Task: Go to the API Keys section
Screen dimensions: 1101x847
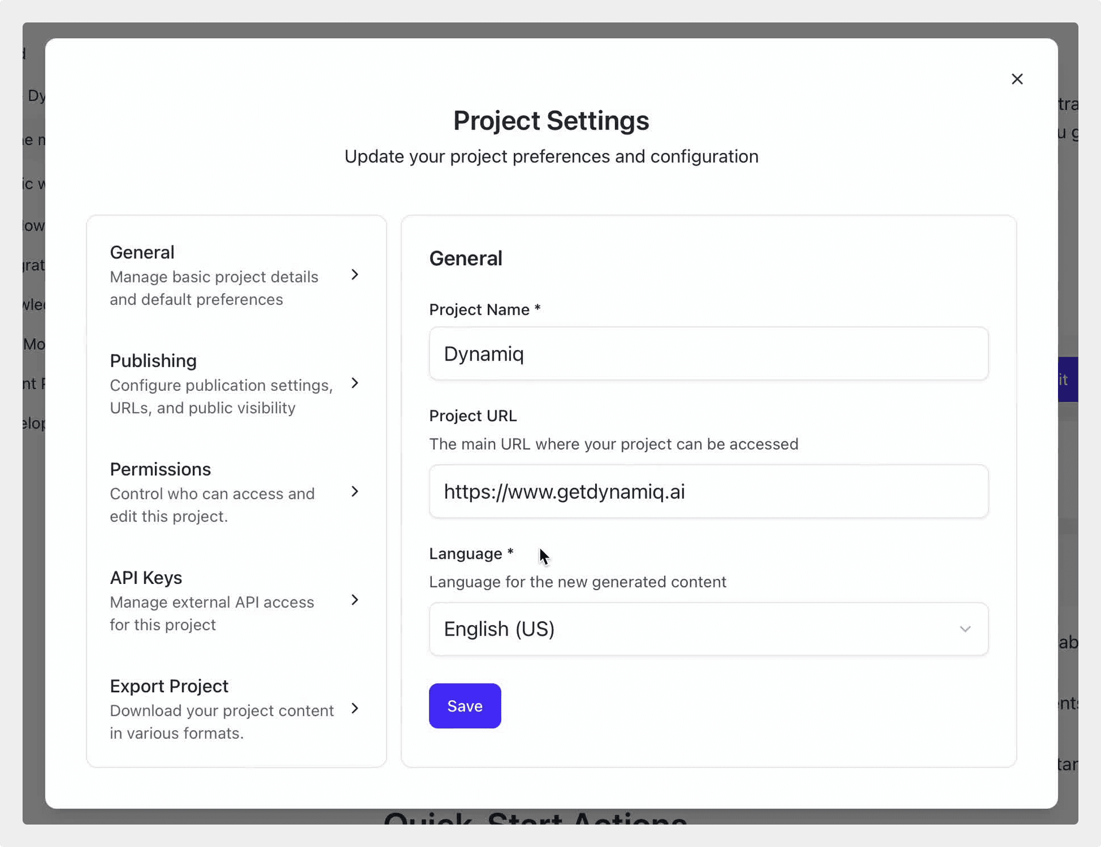Action: click(146, 578)
